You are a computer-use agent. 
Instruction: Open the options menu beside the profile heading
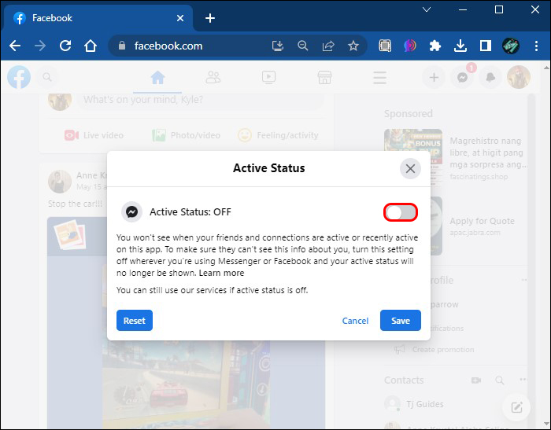click(x=524, y=280)
